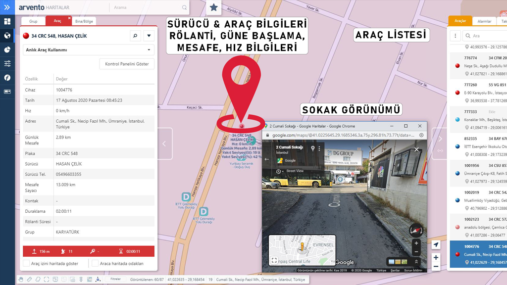Open the Facebook icon in sidebar

pyautogui.click(x=7, y=78)
